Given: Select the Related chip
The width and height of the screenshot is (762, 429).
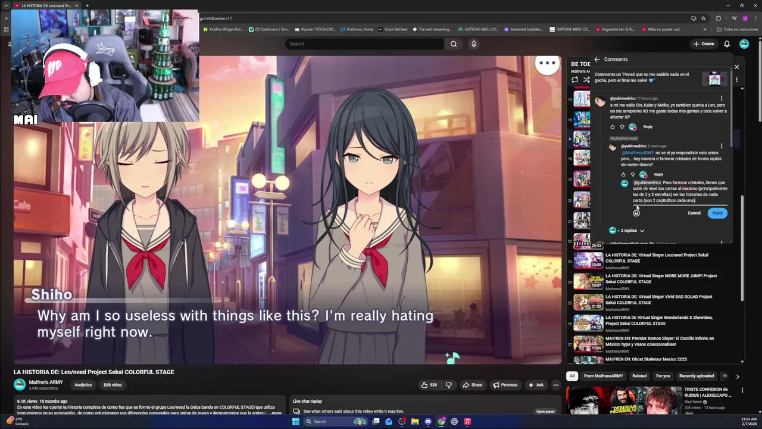Looking at the screenshot, I should [639, 376].
